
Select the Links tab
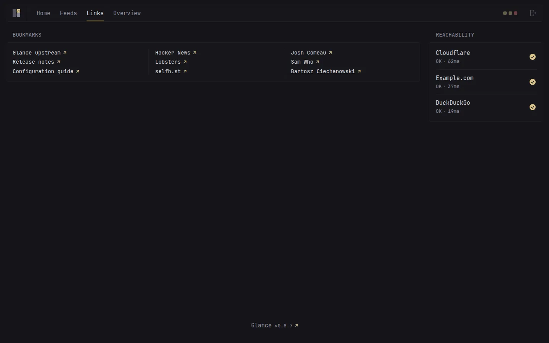pyautogui.click(x=95, y=13)
